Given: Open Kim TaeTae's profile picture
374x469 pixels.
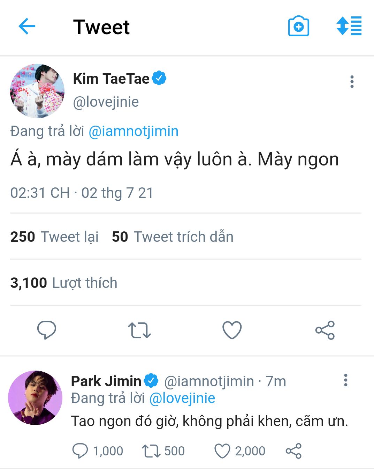Looking at the screenshot, I should point(37,91).
